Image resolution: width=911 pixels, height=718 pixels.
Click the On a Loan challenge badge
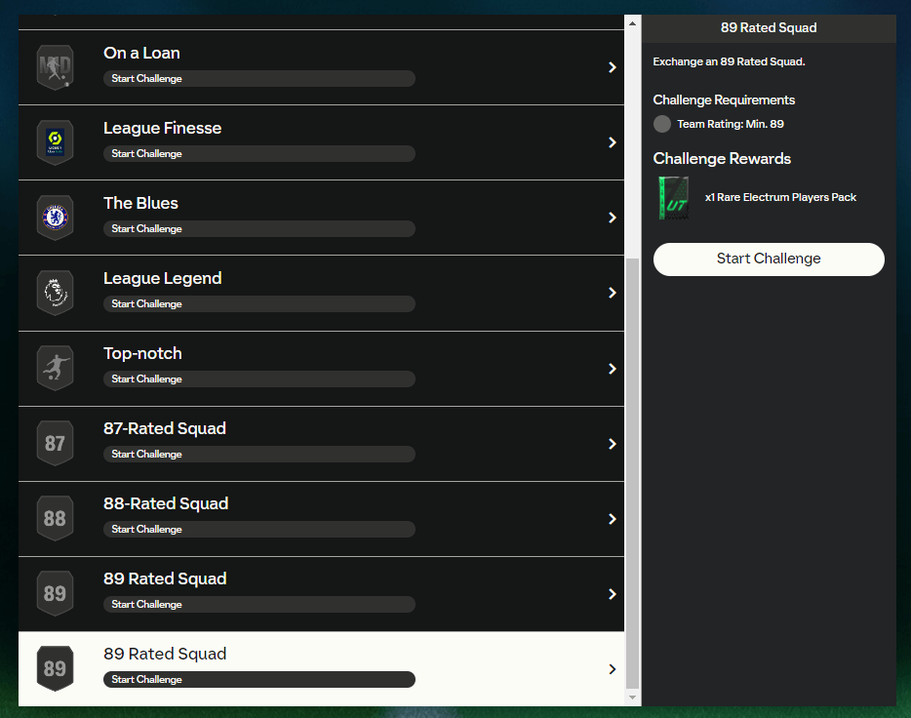(x=55, y=67)
